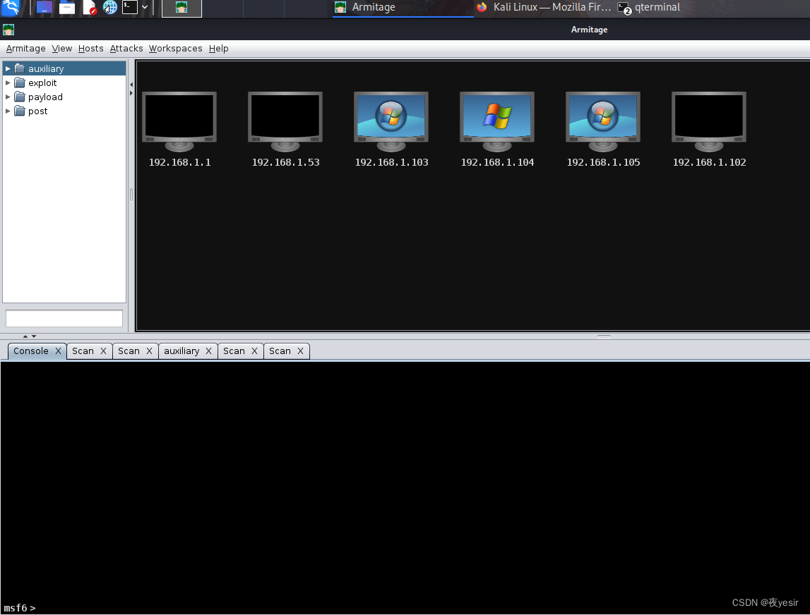The height and width of the screenshot is (615, 810).
Task: Close the first Scan tab
Action: (103, 351)
